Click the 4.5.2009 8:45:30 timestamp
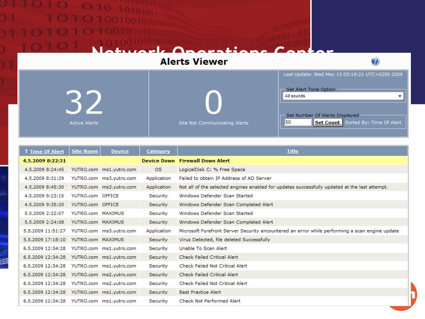This screenshot has height=319, width=425. pyautogui.click(x=44, y=187)
